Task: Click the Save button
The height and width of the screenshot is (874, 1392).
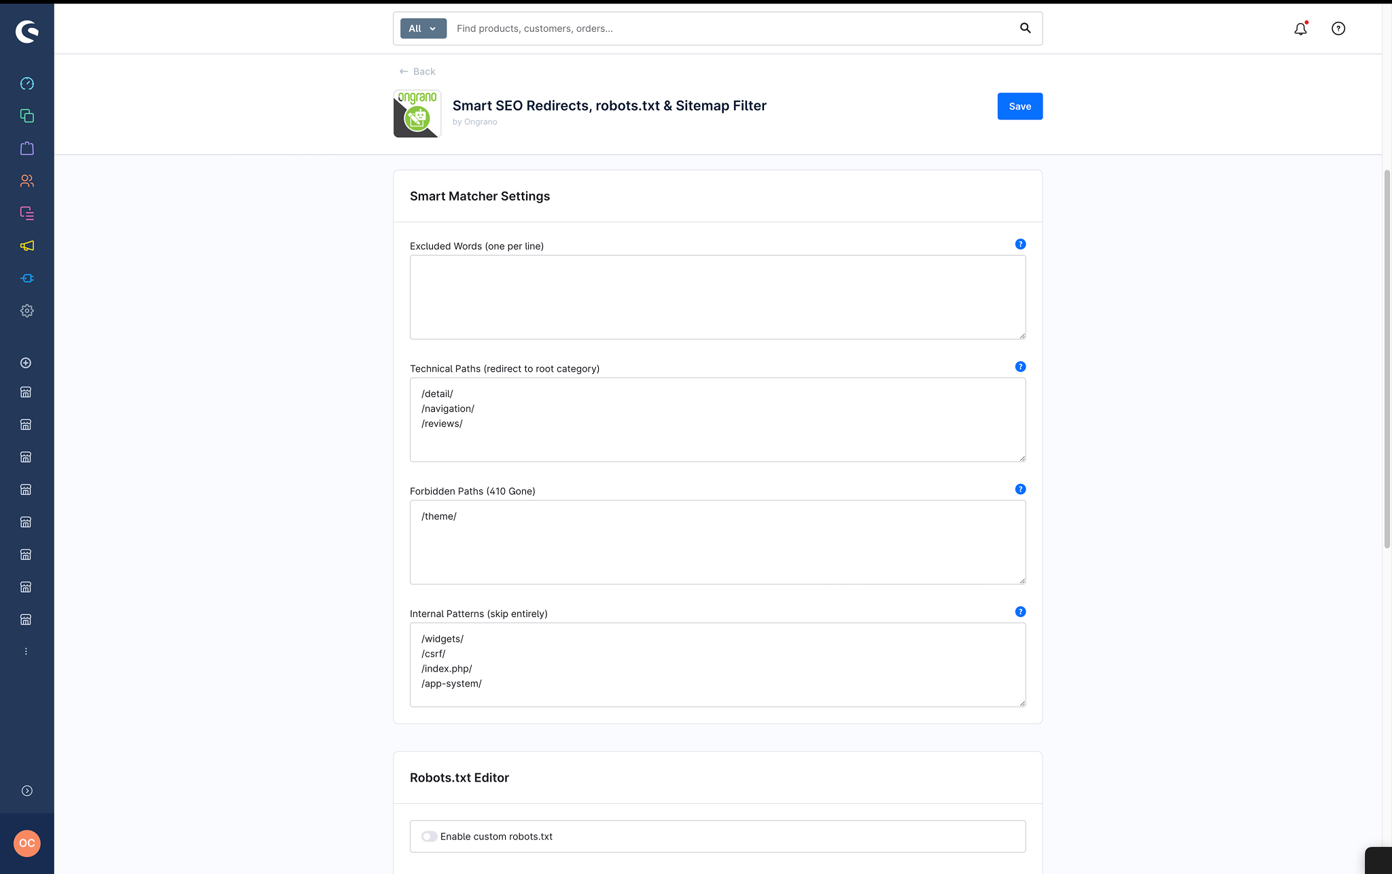Action: click(1020, 106)
